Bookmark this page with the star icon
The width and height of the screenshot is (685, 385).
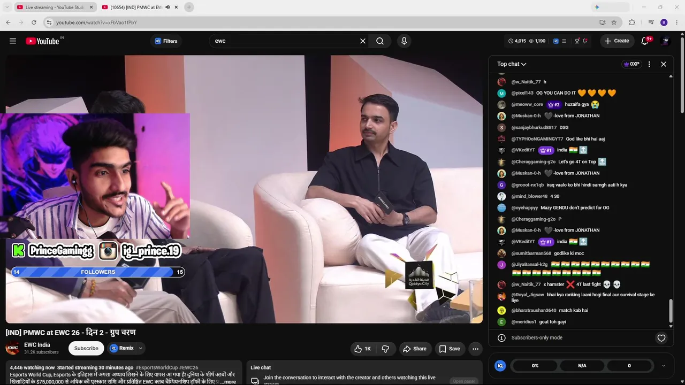614,22
